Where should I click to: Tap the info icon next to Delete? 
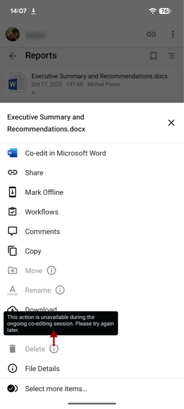point(54,349)
